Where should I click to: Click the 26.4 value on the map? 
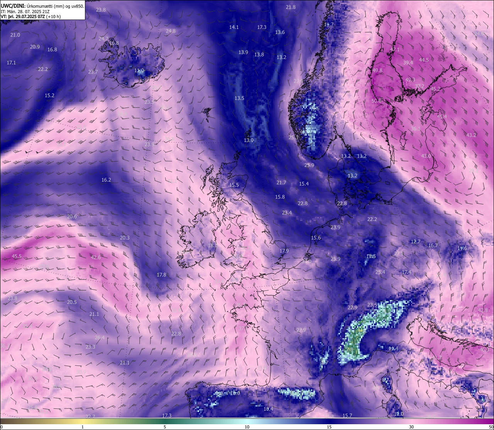(x=100, y=337)
